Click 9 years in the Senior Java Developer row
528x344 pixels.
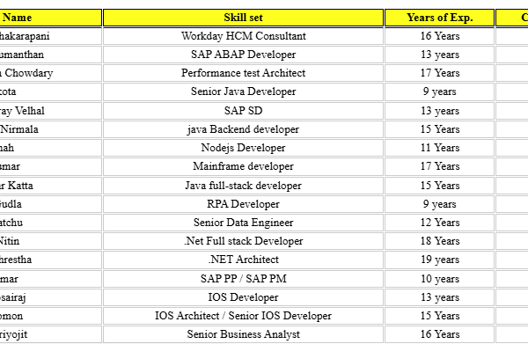pyautogui.click(x=440, y=91)
